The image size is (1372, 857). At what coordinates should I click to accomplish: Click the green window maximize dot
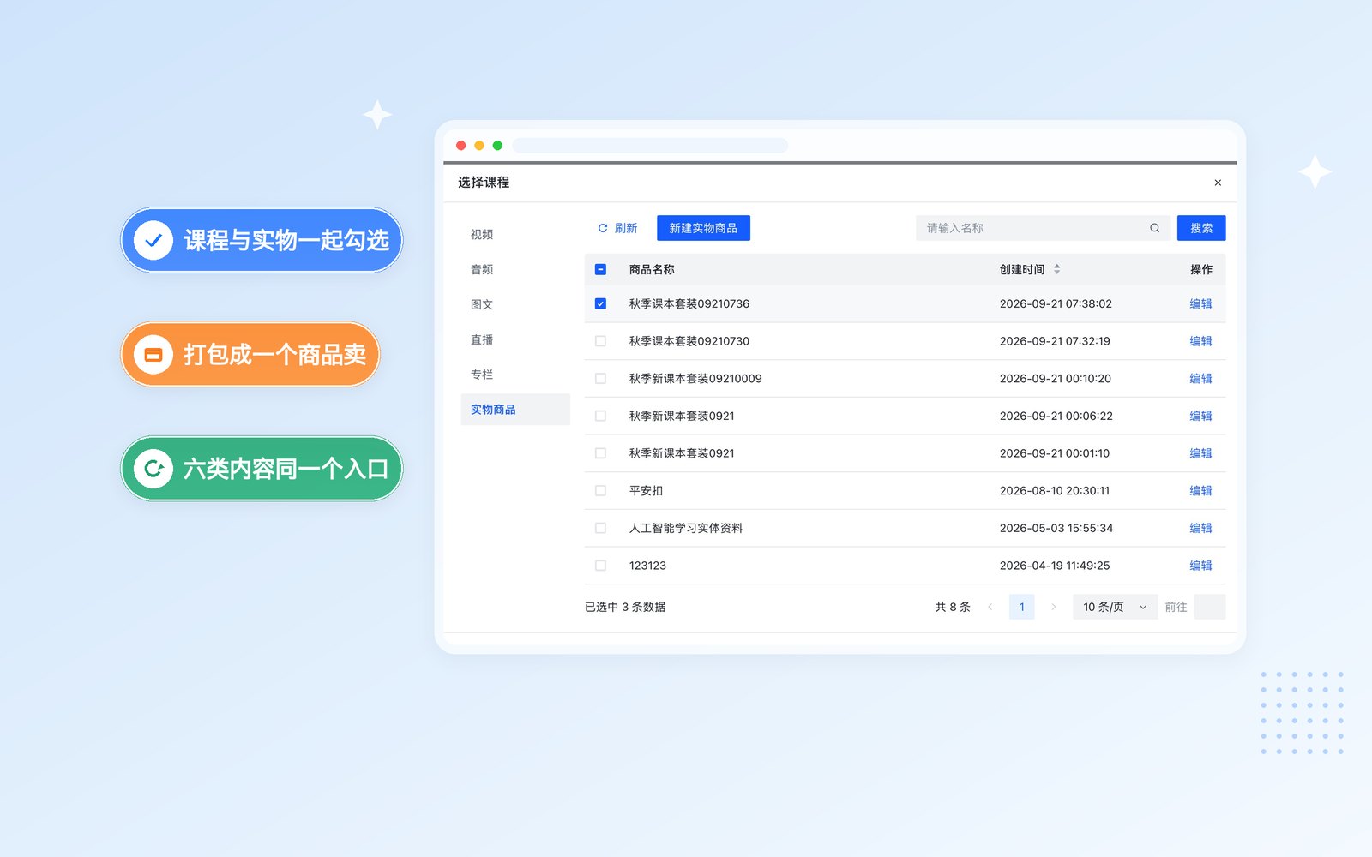(497, 146)
